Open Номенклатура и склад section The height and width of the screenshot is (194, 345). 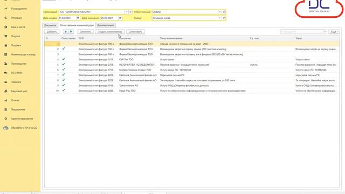23,54
